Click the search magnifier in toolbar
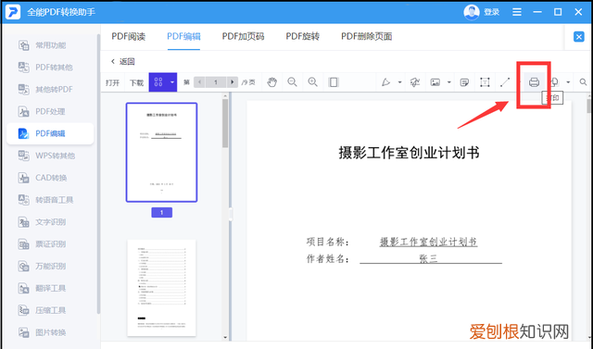Screen dimensions: 593x349 pyautogui.click(x=583, y=82)
